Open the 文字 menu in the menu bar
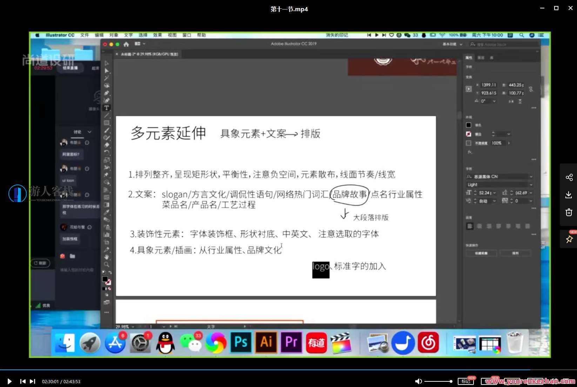Image resolution: width=577 pixels, height=387 pixels. coord(128,35)
